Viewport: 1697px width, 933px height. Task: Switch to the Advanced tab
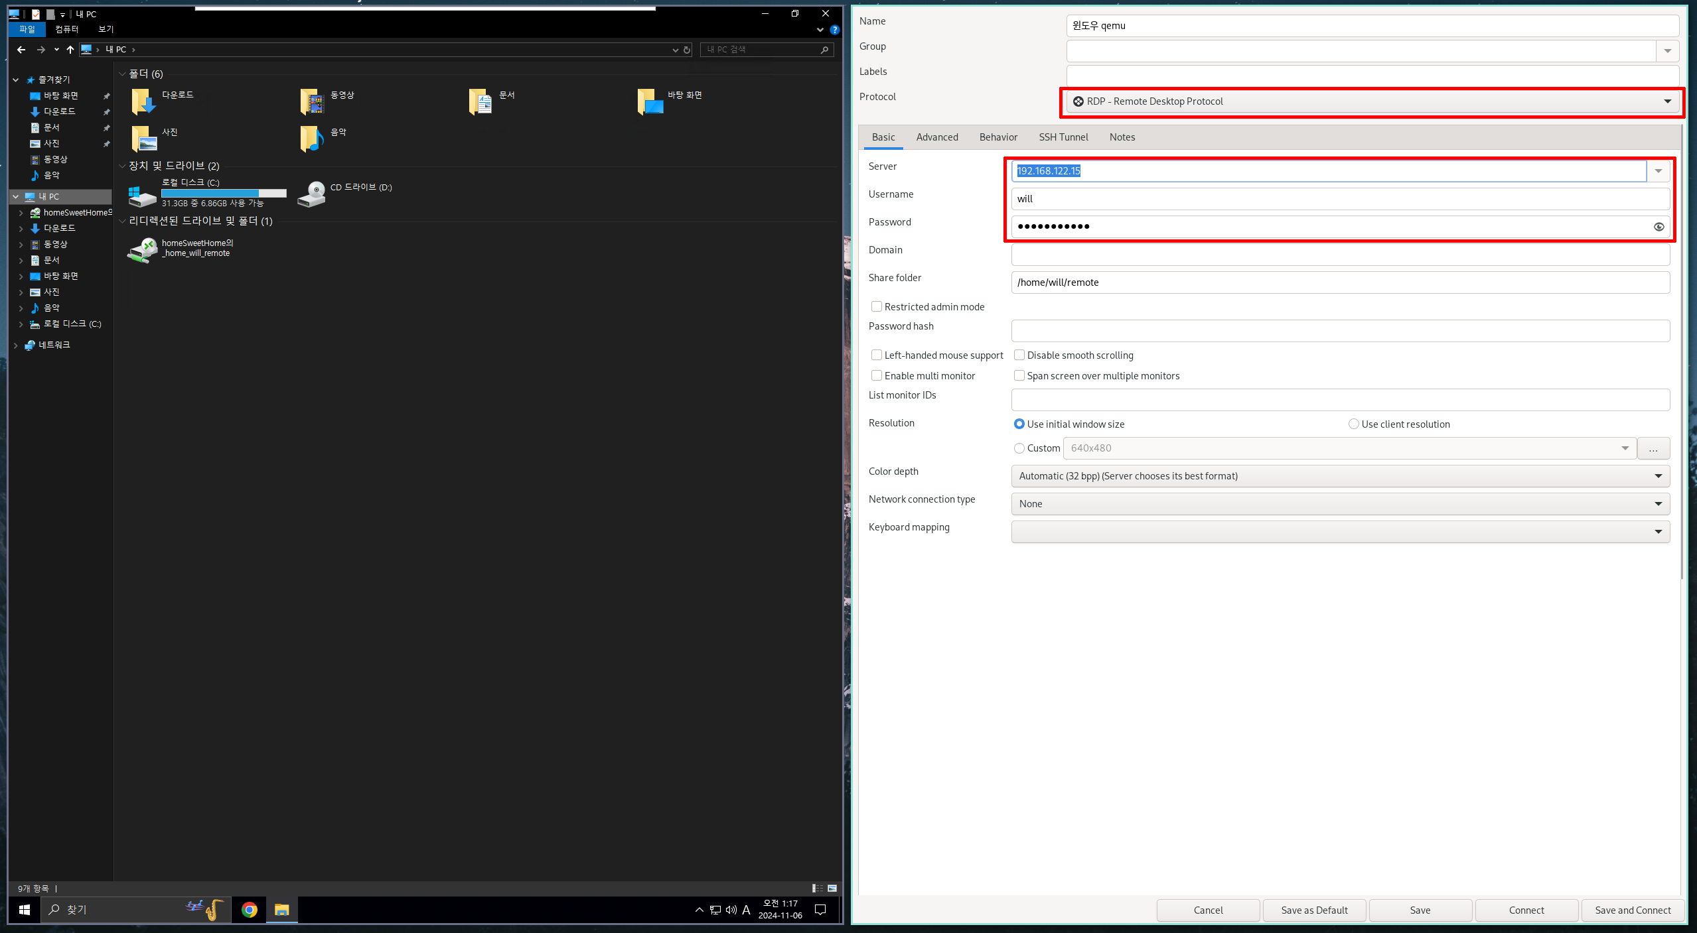936,137
